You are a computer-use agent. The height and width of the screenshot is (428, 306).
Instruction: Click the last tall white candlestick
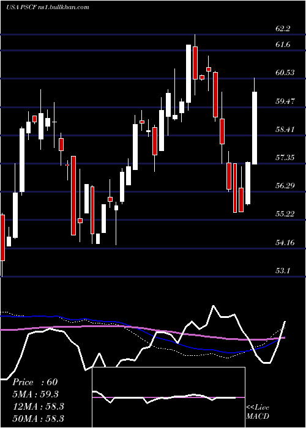click(x=255, y=128)
